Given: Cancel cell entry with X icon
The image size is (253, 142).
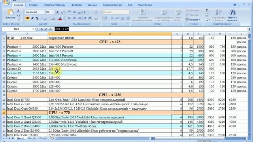Looking at the screenshot, I should [x=42, y=29].
